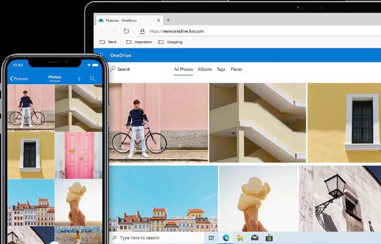Launch Mail app from the taskbar
The width and height of the screenshot is (381, 244).
click(x=255, y=237)
